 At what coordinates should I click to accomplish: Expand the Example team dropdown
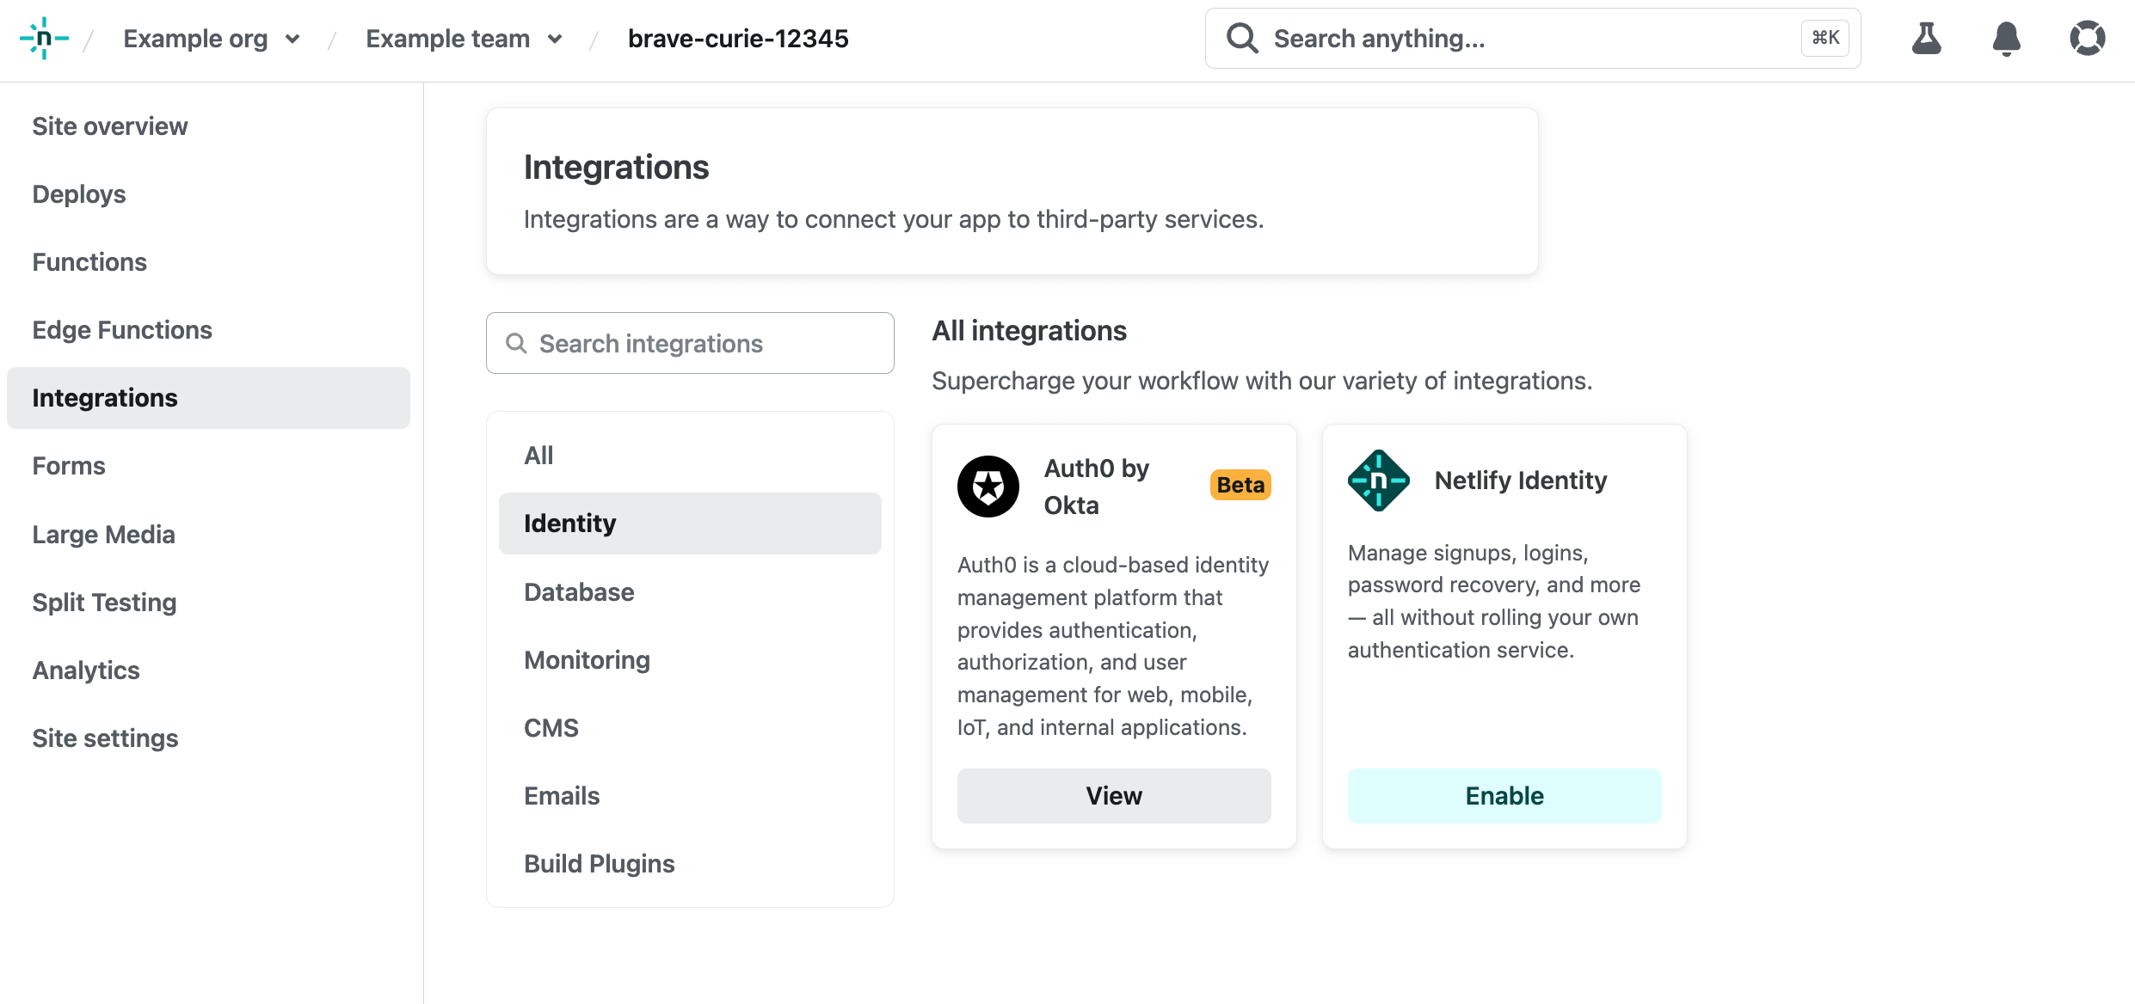click(x=555, y=39)
